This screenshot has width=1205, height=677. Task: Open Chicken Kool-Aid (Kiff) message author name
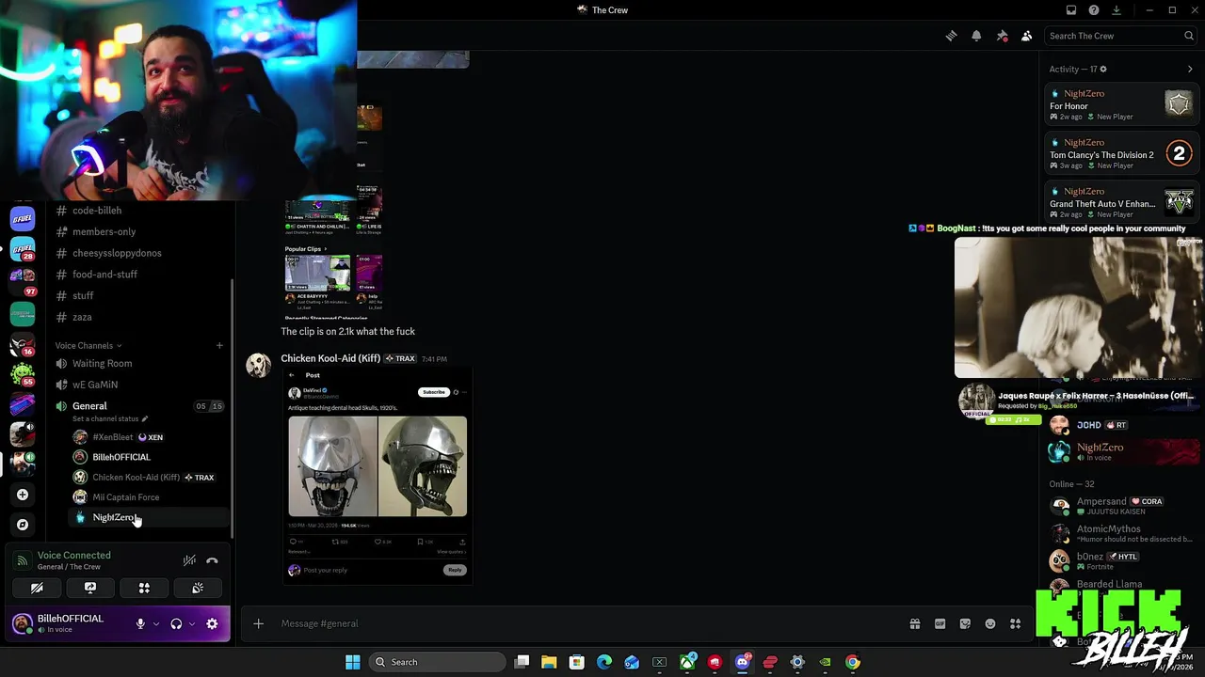[x=330, y=358]
